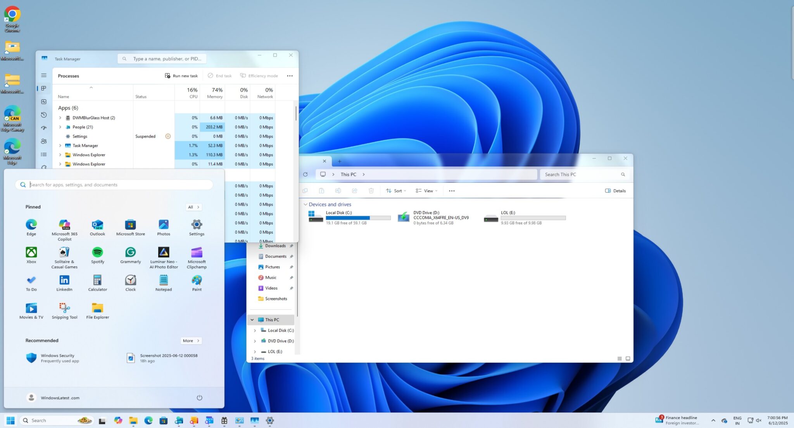Click the Run new task icon
This screenshot has height=428, width=794.
coord(168,75)
